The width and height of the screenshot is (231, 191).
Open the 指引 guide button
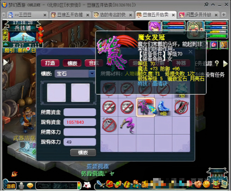pos(10,51)
